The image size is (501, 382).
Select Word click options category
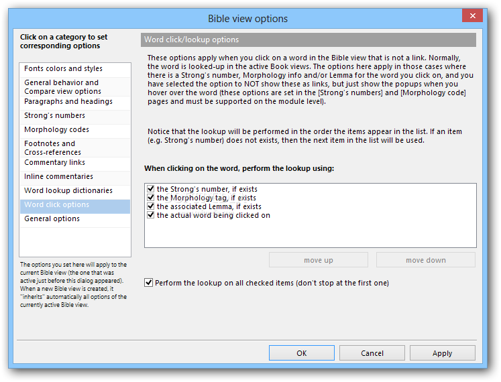click(75, 206)
